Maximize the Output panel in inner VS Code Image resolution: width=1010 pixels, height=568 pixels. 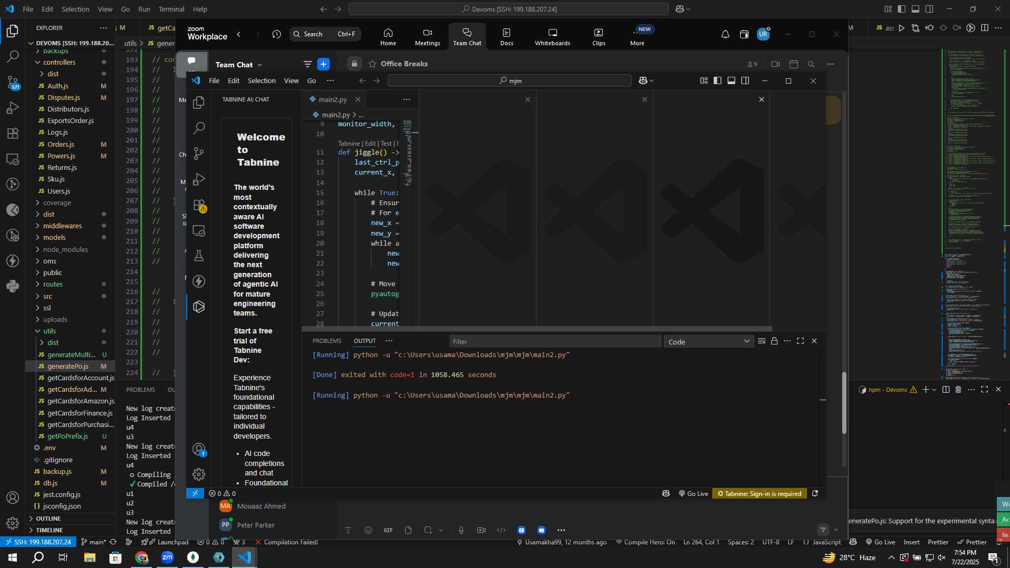pos(800,341)
